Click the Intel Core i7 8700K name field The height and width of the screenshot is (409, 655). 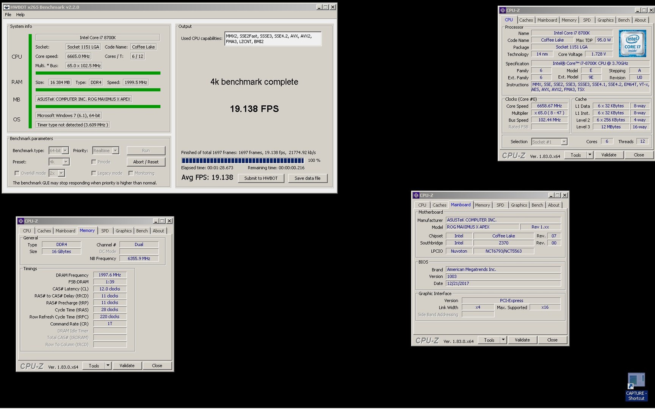(98, 38)
